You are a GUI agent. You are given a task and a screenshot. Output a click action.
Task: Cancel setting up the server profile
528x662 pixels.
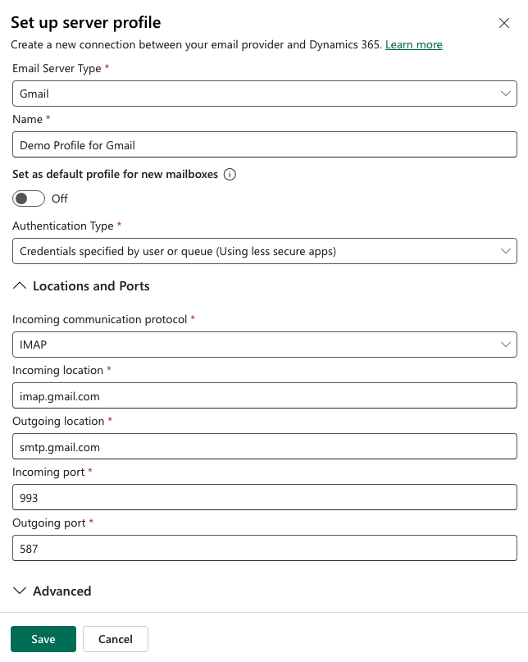click(115, 638)
